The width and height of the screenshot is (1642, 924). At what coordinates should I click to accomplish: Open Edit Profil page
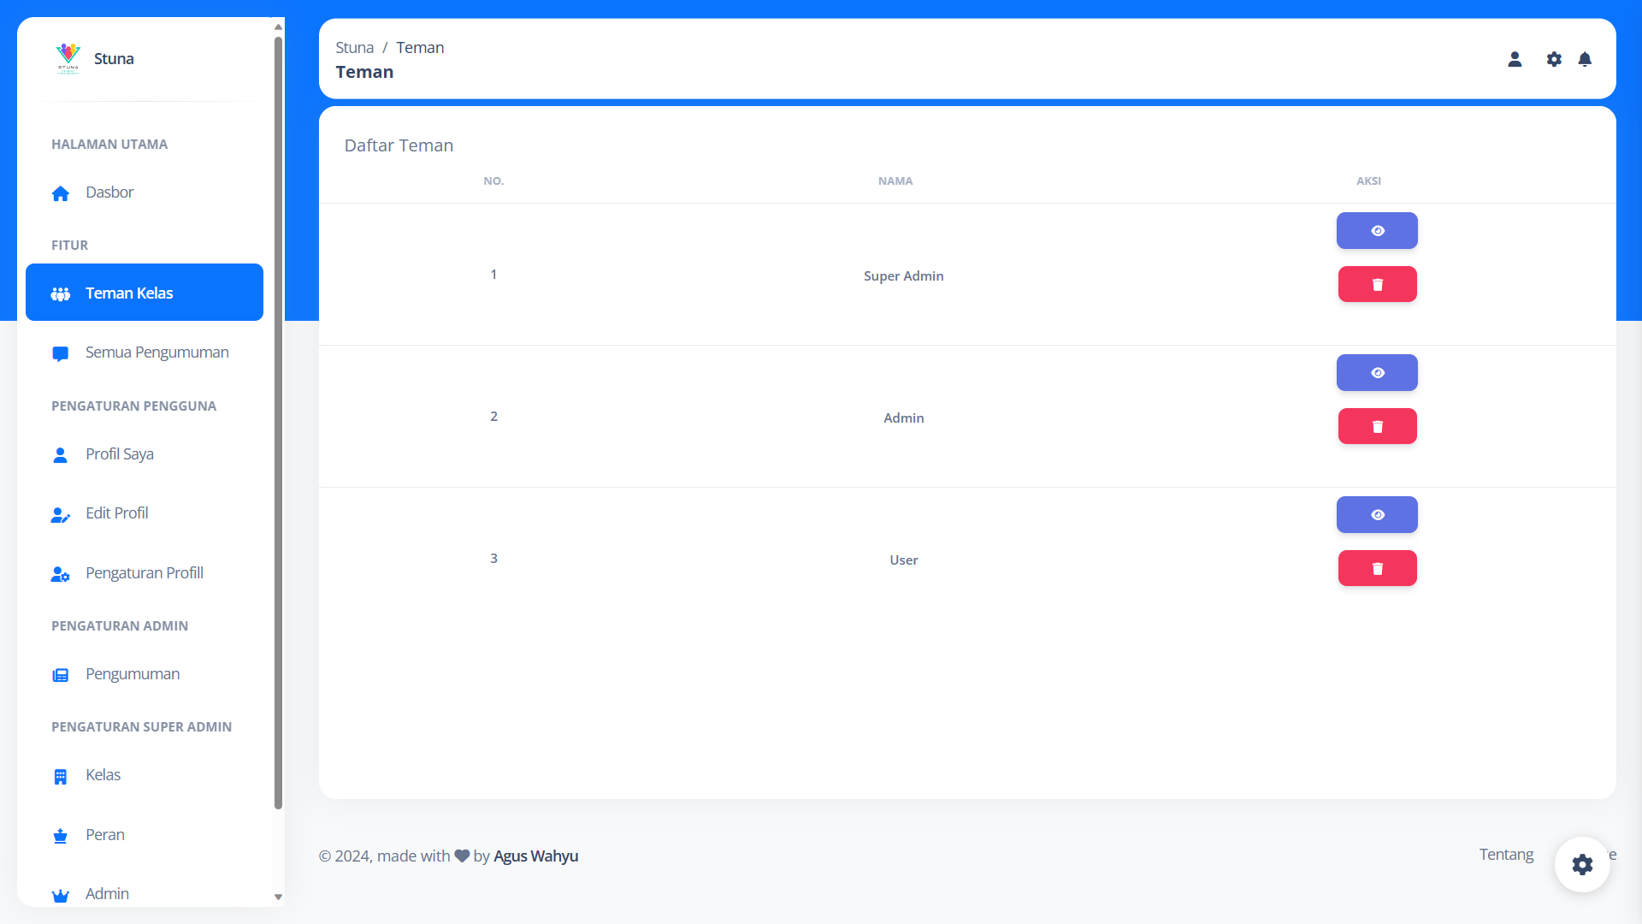tap(145, 513)
